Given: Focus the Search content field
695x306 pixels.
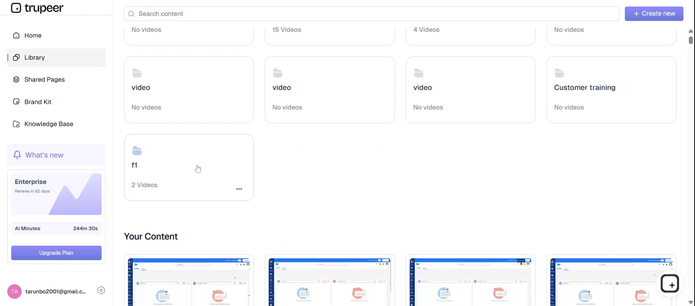Looking at the screenshot, I should pos(371,14).
